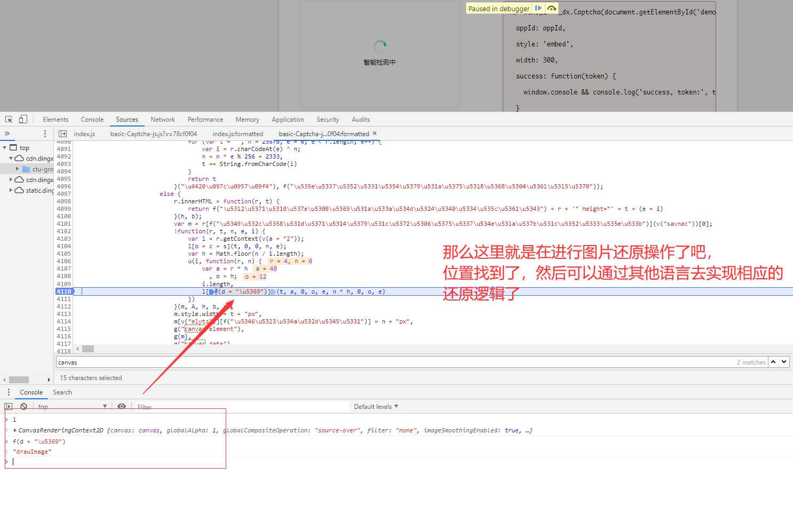Screen dimensions: 793x505
Task: Open the basic-Captcha-js.js?v=78cf0f04 file tab
Action: 154,134
